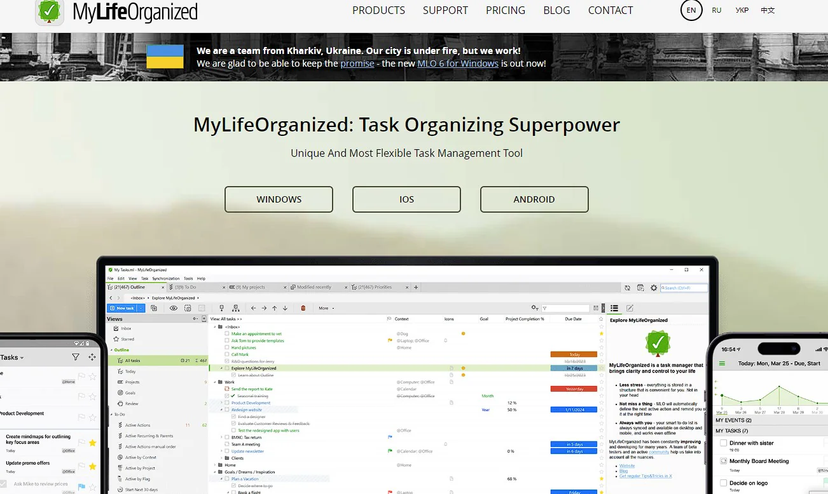Click the Inbox icon in Views sidebar
828x494 pixels.
coord(115,328)
